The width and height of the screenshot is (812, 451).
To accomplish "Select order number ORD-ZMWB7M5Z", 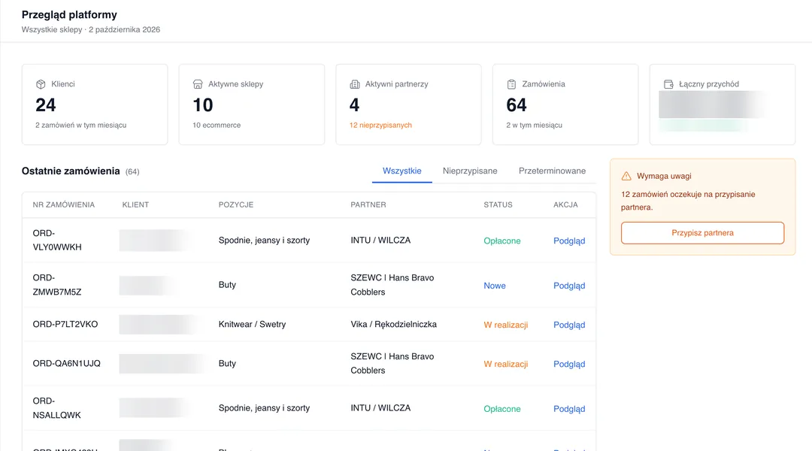I will pos(57,285).
